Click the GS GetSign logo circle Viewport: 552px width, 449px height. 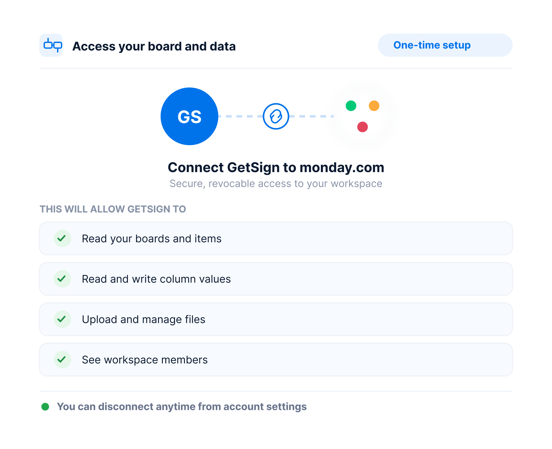click(189, 116)
